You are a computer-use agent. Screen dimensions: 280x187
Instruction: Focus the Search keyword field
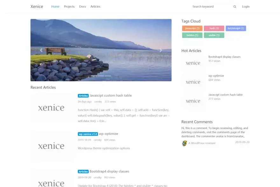click(x=212, y=7)
